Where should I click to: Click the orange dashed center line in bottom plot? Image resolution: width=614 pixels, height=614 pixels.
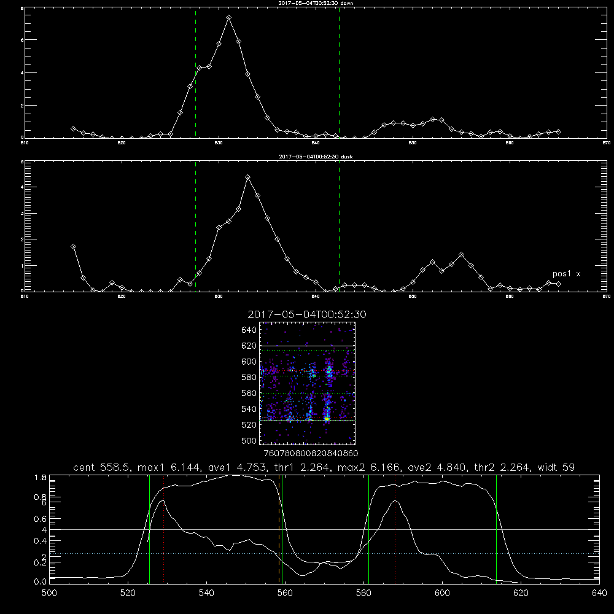[279, 529]
